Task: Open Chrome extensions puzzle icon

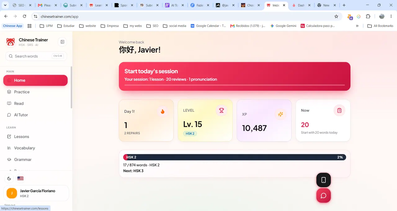Action: 368,16
